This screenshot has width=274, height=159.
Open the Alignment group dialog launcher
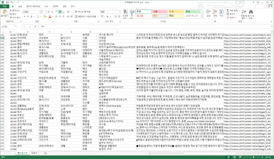click(x=98, y=21)
